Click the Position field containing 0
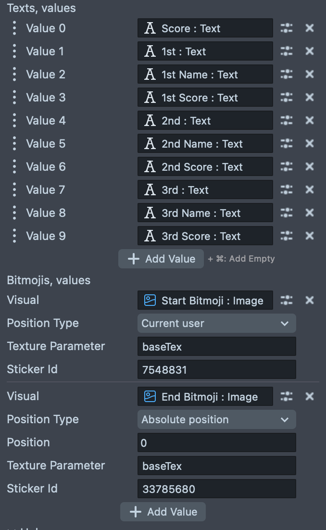Viewport: 326px width, 530px height. pyautogui.click(x=216, y=443)
